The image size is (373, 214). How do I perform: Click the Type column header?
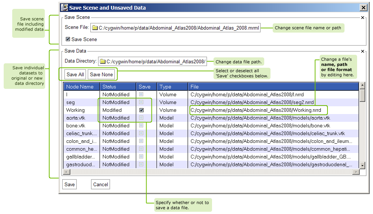tap(172, 87)
